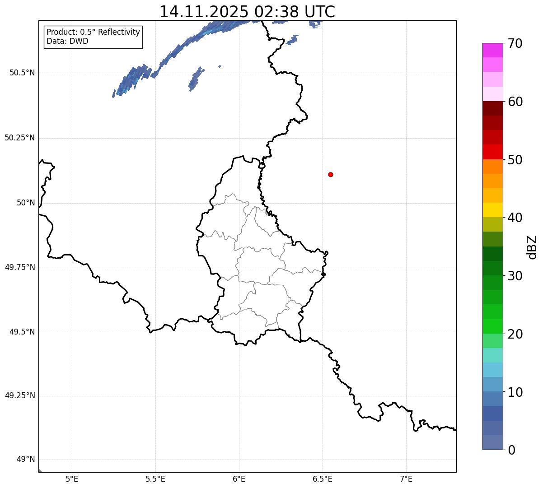543x488 pixels.
Task: Click the 50.25°N latitude label
Action: pyautogui.click(x=19, y=138)
